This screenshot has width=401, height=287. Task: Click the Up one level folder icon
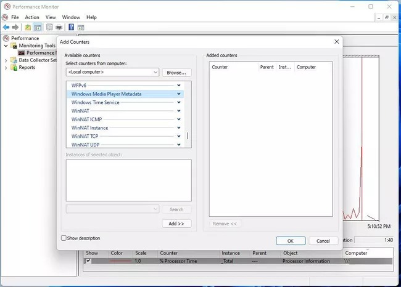[28, 27]
